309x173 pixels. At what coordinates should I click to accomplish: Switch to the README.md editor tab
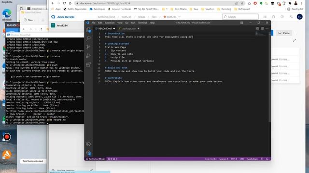coord(105,29)
